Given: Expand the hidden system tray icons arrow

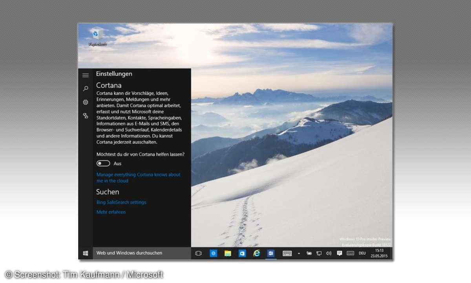Looking at the screenshot, I should pos(299,254).
